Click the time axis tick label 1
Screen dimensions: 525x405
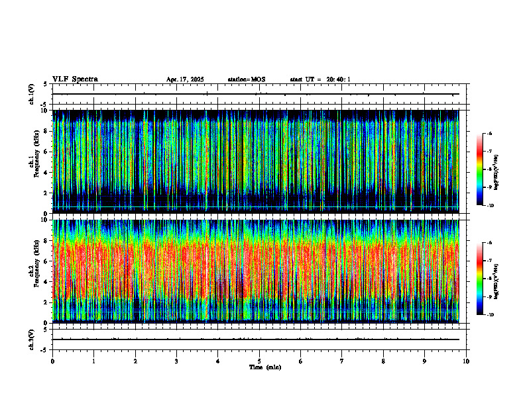point(93,361)
